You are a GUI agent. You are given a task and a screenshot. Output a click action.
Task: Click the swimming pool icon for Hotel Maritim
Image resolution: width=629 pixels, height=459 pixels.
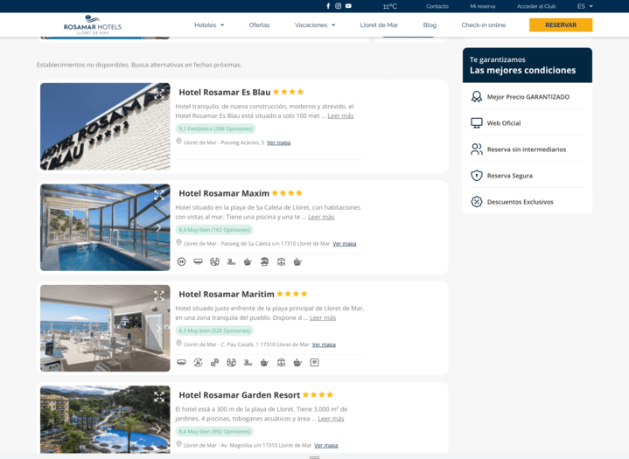tap(248, 362)
